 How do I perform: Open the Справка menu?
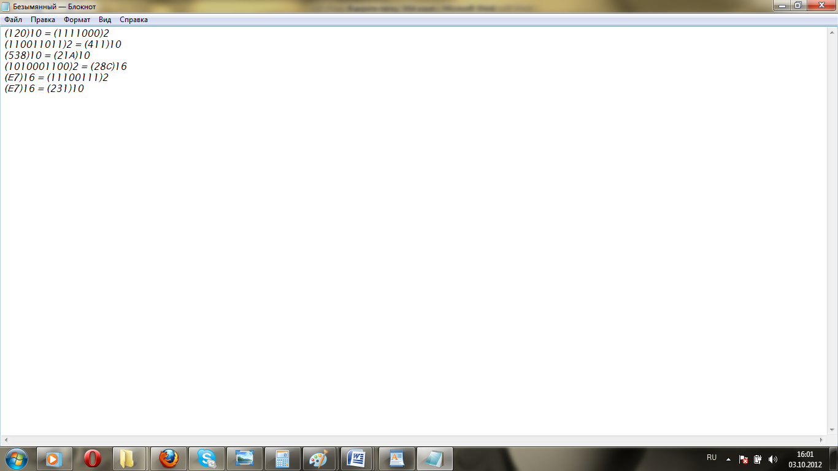(x=134, y=20)
